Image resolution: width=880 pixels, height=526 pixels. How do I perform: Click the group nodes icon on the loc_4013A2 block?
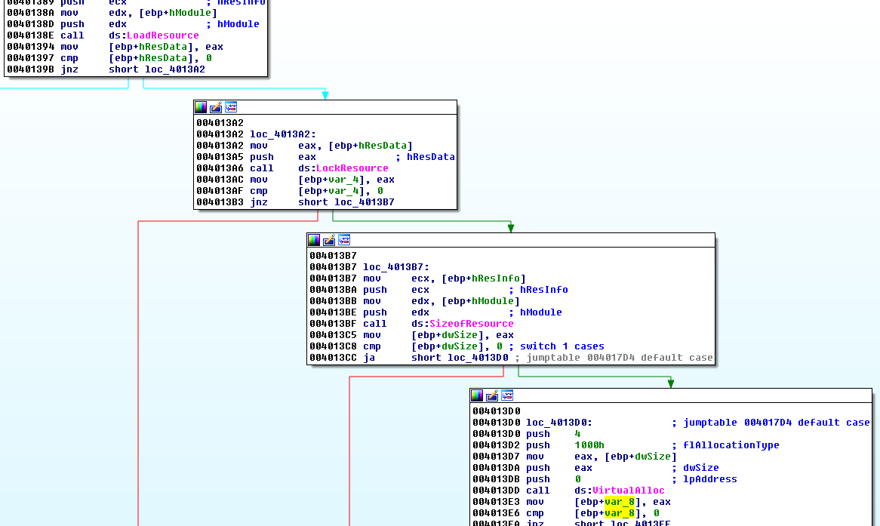[x=231, y=107]
